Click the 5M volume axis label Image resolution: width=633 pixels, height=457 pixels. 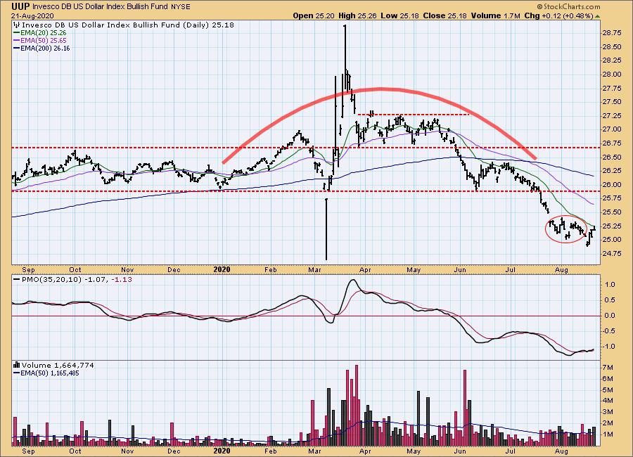point(608,390)
